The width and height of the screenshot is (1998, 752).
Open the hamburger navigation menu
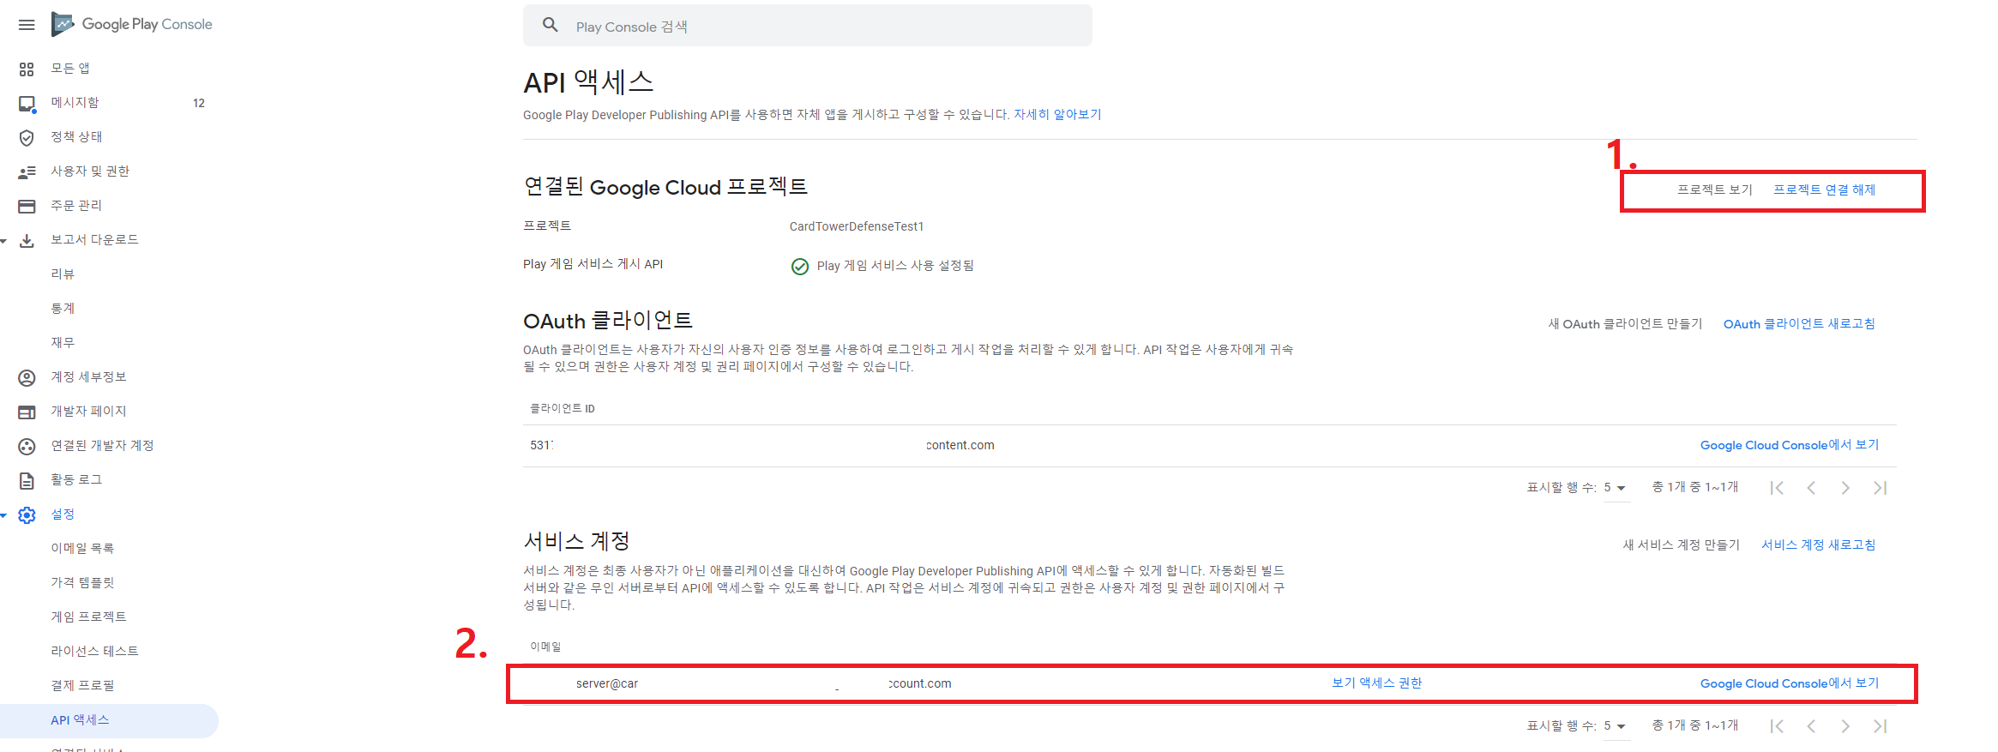(x=27, y=25)
